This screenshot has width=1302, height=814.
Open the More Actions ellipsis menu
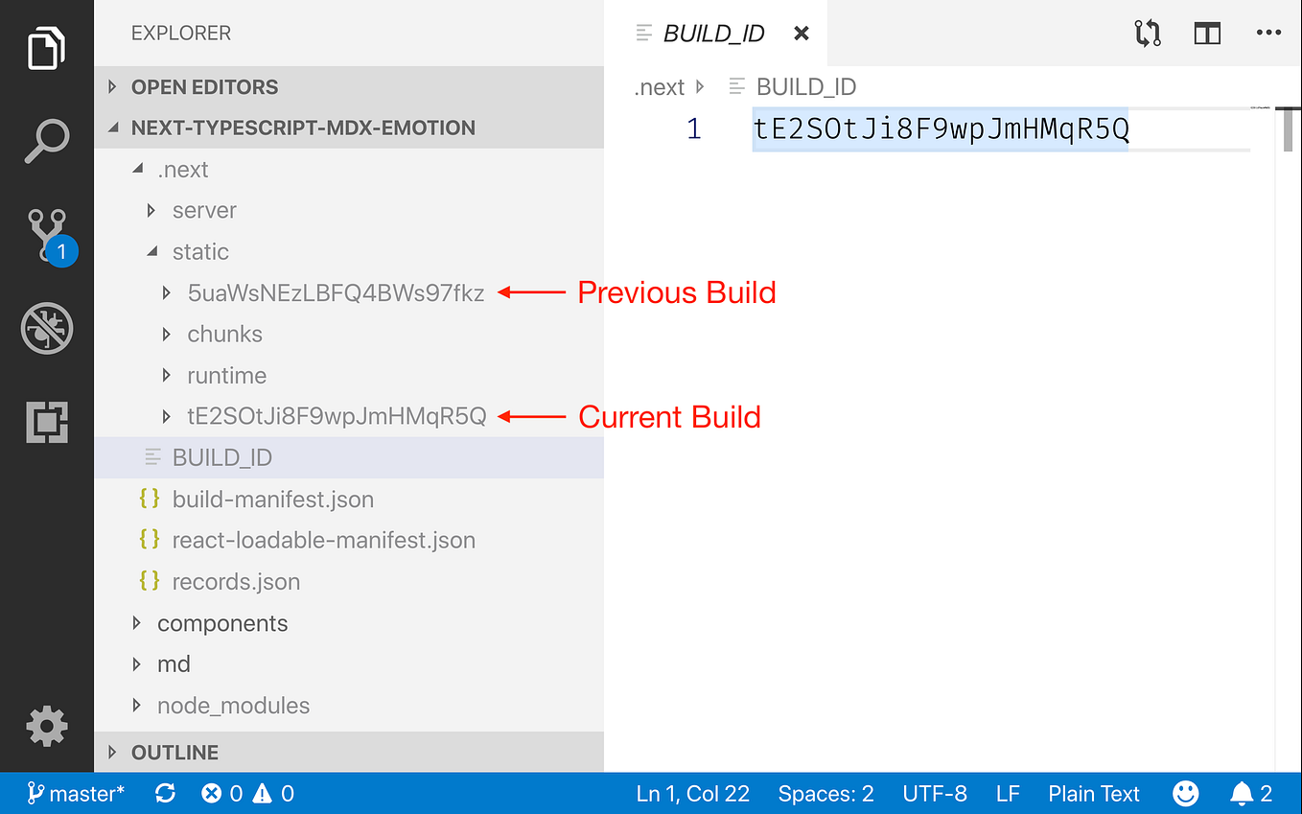pos(1268,32)
